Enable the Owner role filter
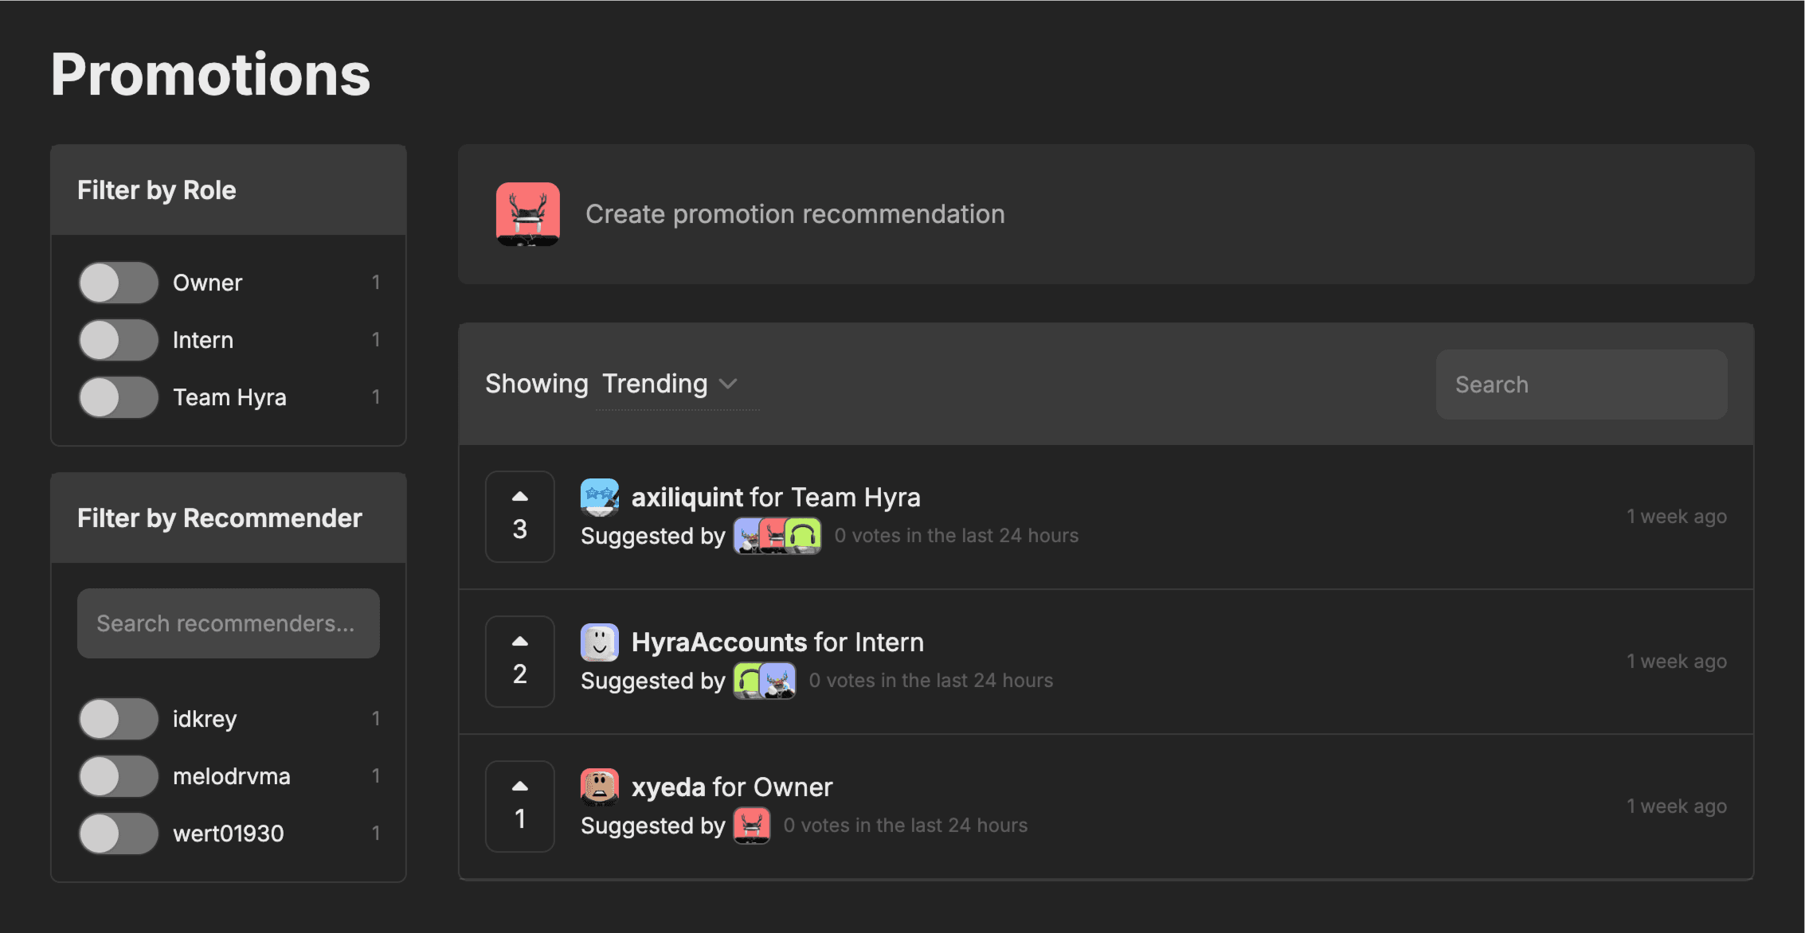 click(119, 283)
